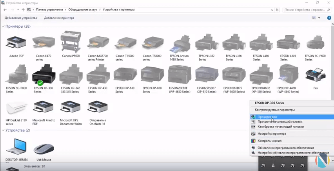
Task: Choose Проверка дюз in context menu
Action: (x=292, y=117)
